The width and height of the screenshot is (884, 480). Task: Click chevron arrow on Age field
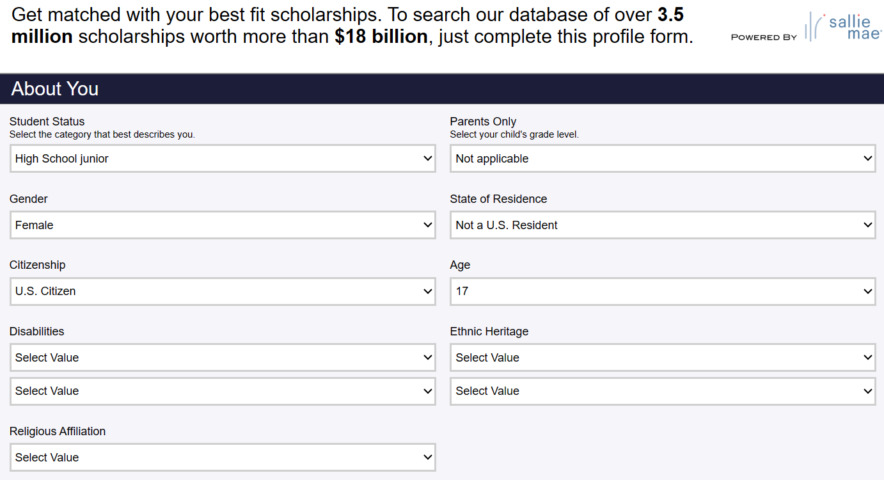868,291
